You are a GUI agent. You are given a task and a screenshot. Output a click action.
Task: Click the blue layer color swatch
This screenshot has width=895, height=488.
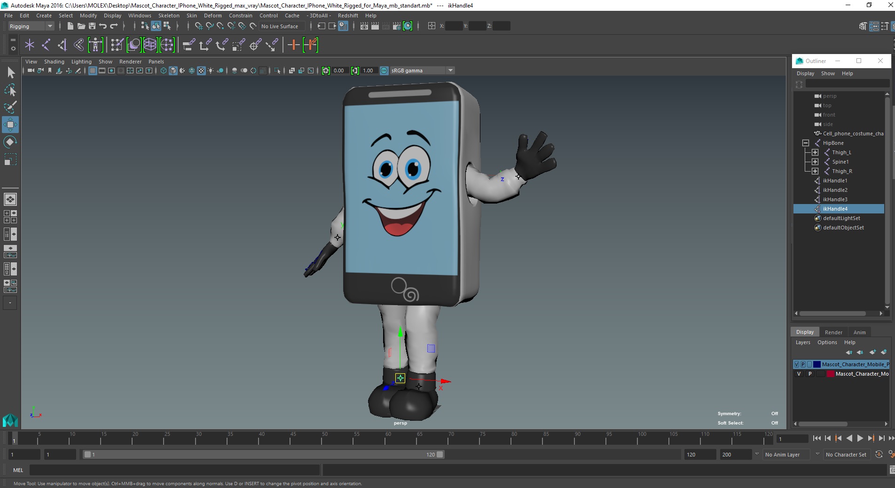click(x=817, y=364)
